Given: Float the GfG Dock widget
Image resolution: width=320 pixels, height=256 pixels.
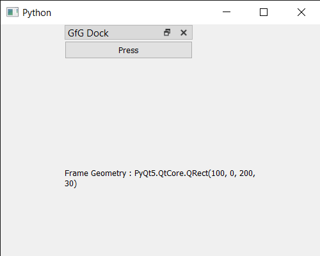Looking at the screenshot, I should tap(167, 33).
